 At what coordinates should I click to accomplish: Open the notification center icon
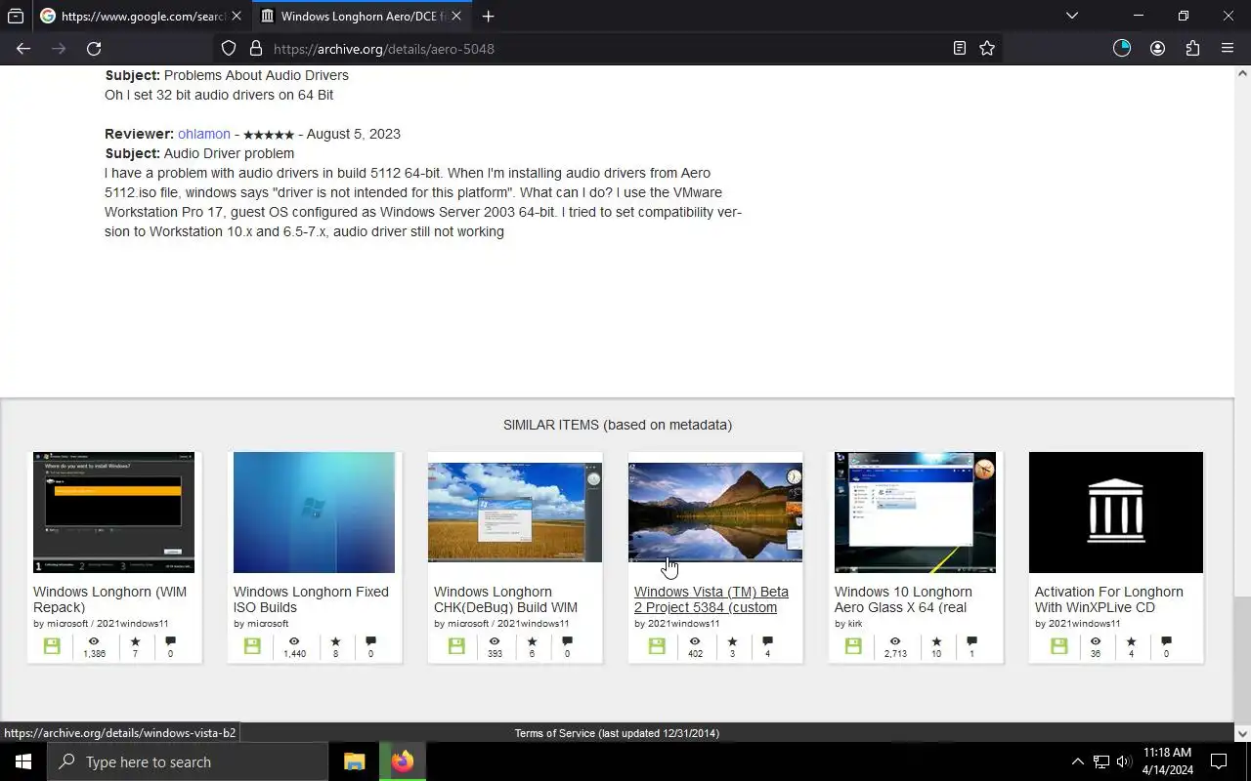1219,761
